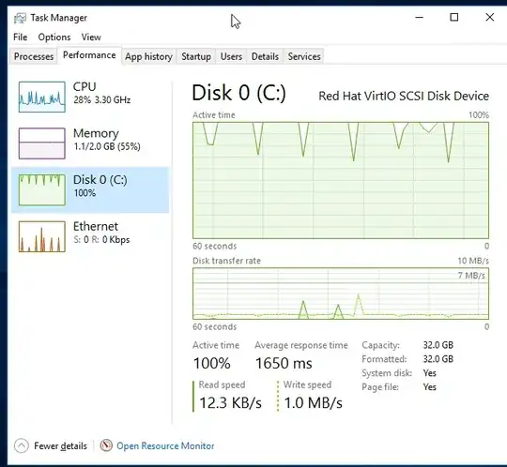Select the Memory mini graph thumbnail
The image size is (507, 467).
pyautogui.click(x=42, y=143)
